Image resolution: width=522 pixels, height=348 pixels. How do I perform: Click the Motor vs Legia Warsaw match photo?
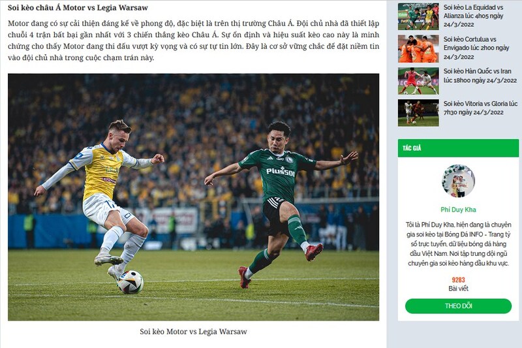[193, 197]
